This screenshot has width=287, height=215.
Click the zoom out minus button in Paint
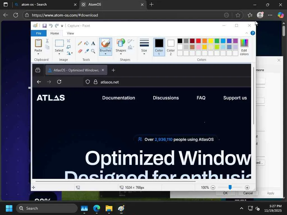click(213, 188)
